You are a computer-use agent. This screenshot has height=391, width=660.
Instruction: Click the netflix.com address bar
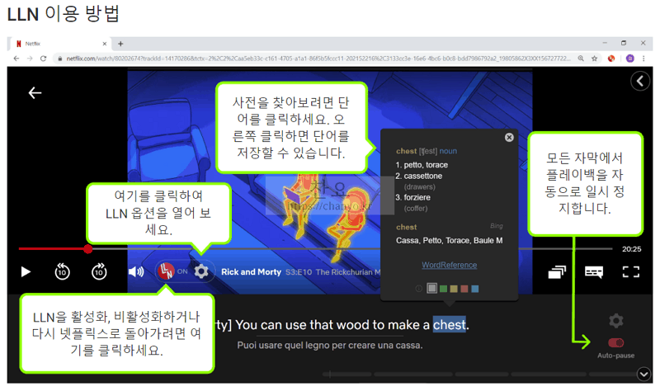(318, 59)
